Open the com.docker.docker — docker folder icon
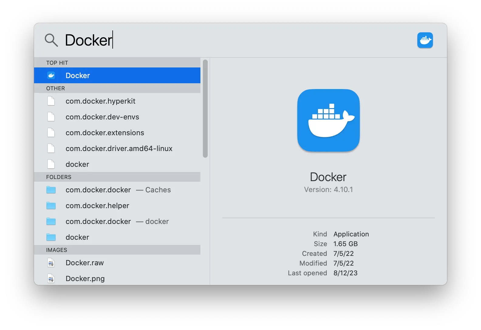Screen dimensions: 481x330 click(51, 222)
